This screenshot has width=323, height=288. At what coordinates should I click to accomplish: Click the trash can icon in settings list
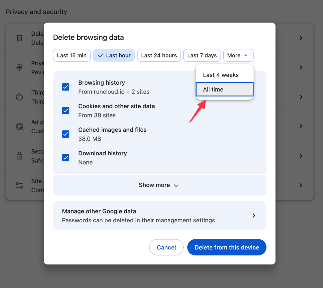pyautogui.click(x=20, y=38)
